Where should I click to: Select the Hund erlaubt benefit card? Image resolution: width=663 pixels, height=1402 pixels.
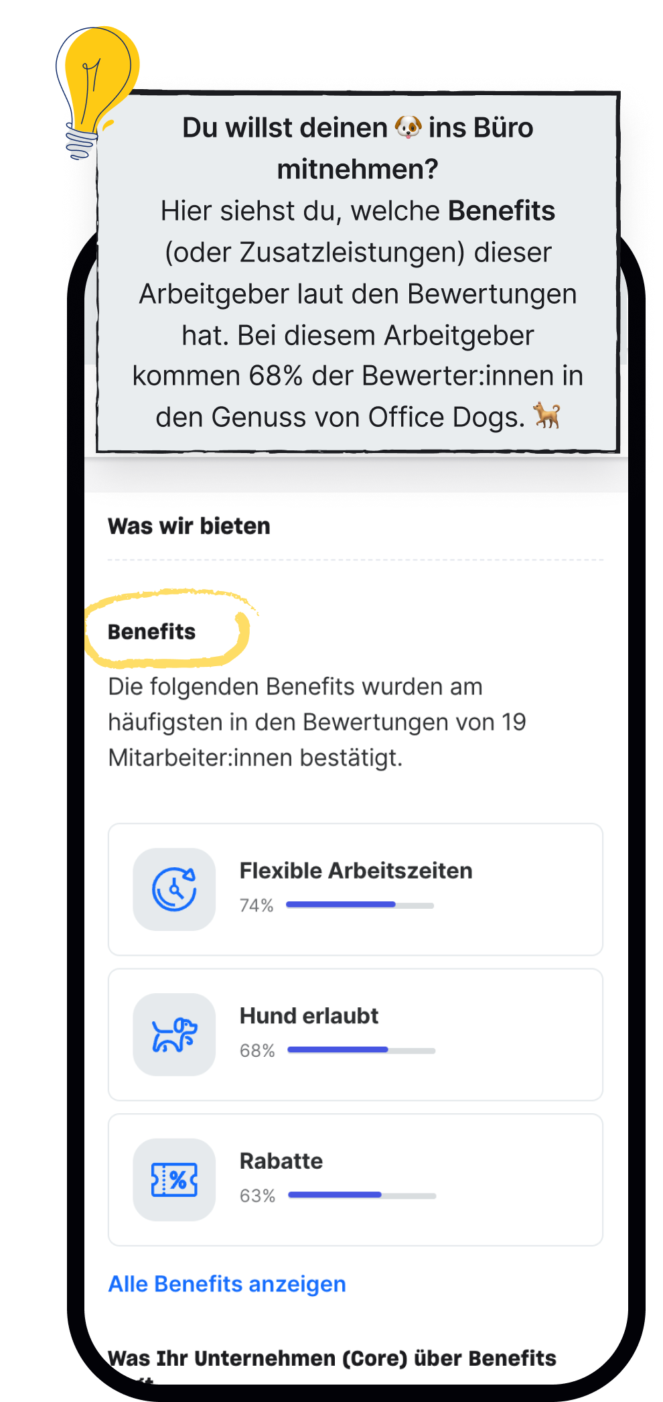[356, 1035]
